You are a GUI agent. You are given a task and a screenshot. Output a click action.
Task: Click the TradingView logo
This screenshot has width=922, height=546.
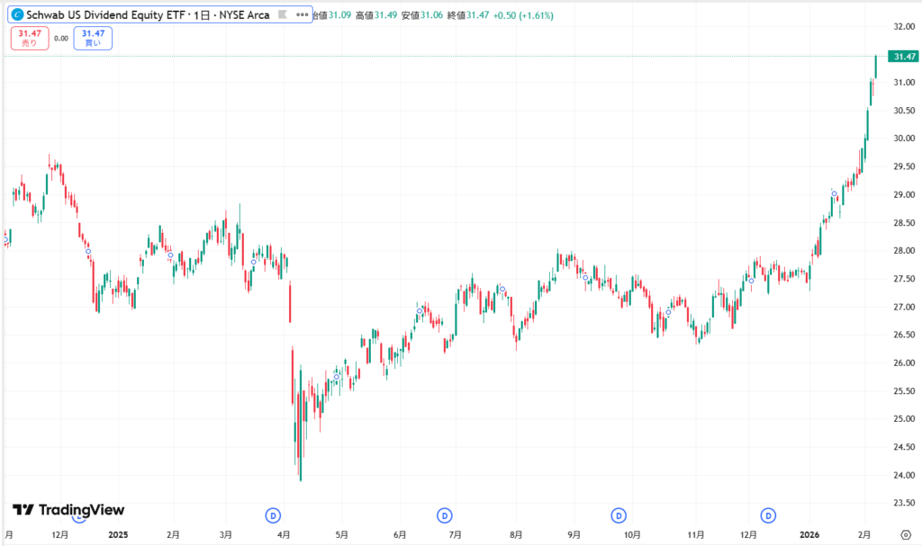pos(68,510)
